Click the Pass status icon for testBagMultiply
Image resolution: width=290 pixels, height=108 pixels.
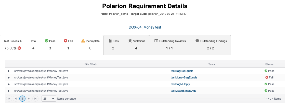(266, 84)
